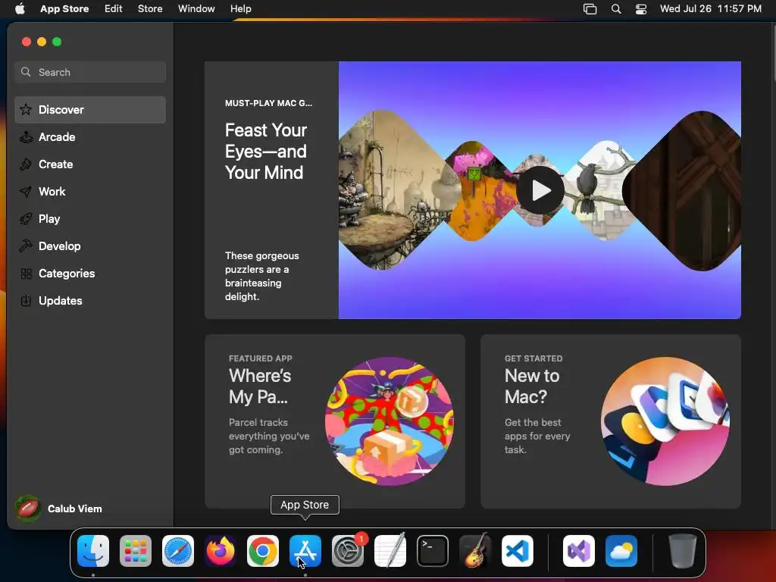
Task: Open Launchpad from the Dock
Action: pyautogui.click(x=136, y=551)
